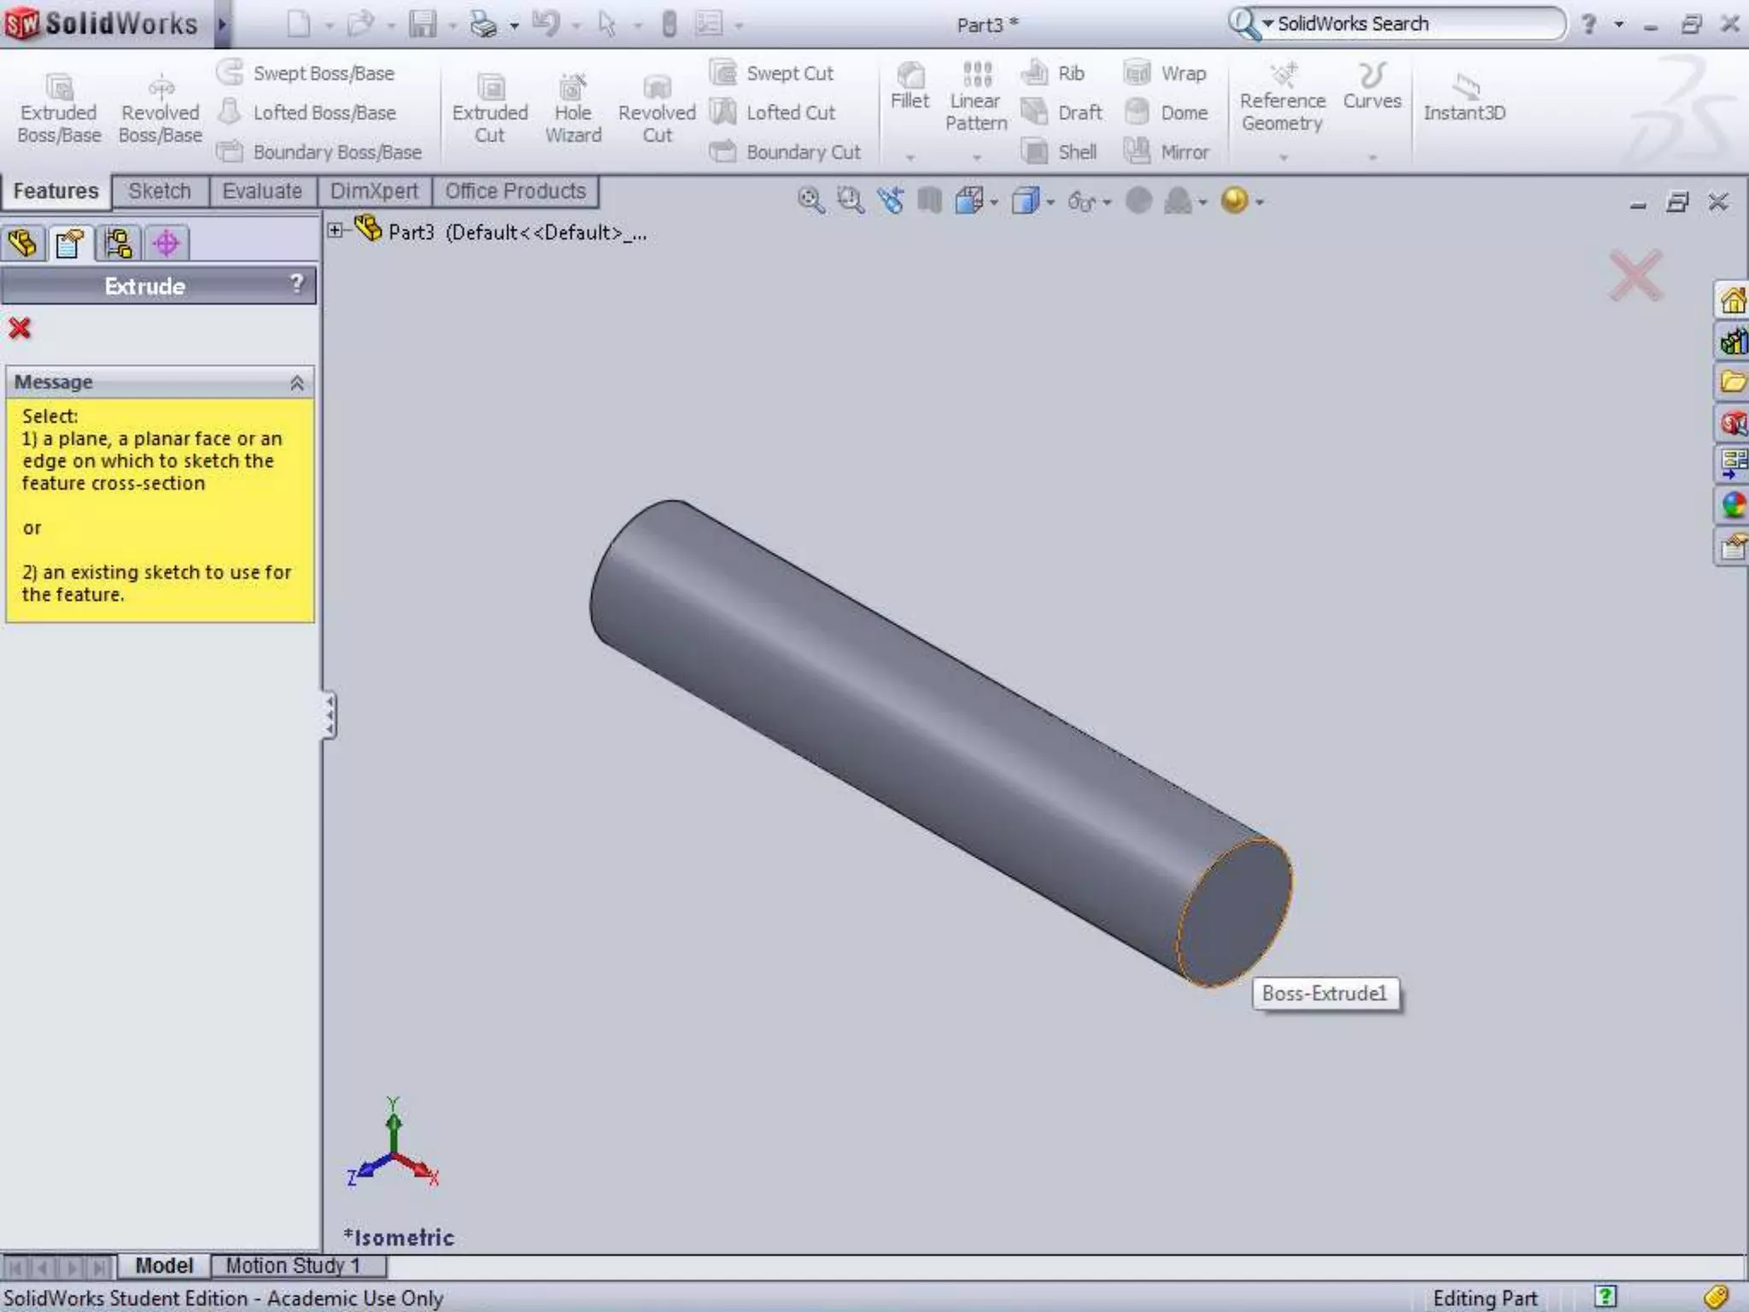Open the SolidWorks Resources home icon
Viewport: 1749px width, 1312px height.
tap(1733, 301)
